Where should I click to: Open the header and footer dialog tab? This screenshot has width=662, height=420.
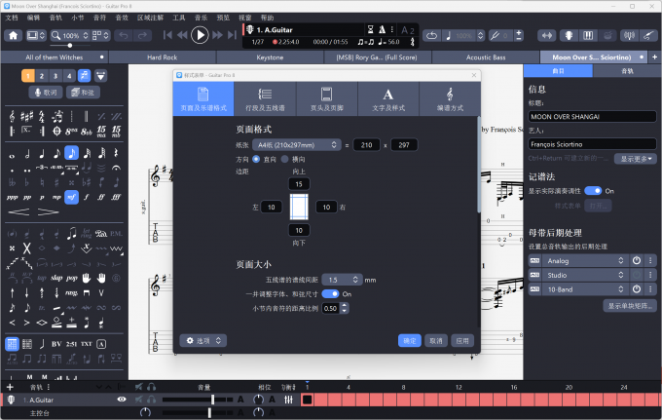327,98
